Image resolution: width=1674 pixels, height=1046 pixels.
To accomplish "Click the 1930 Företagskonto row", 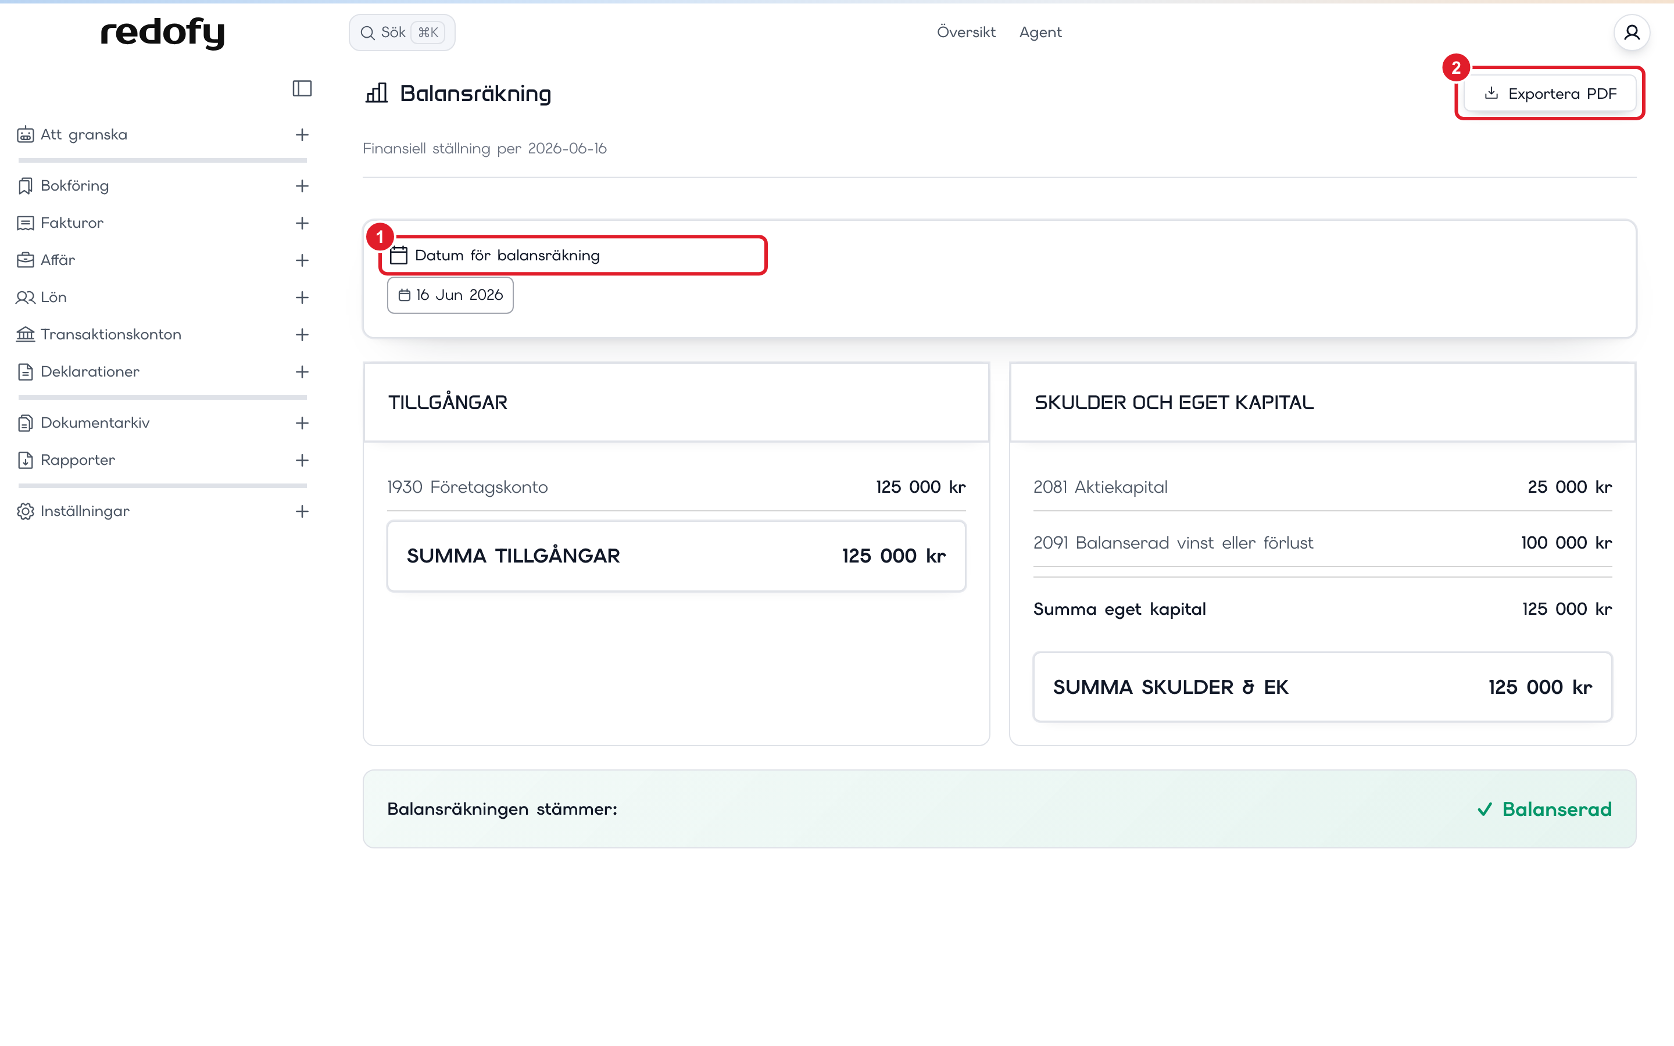I will coord(677,487).
